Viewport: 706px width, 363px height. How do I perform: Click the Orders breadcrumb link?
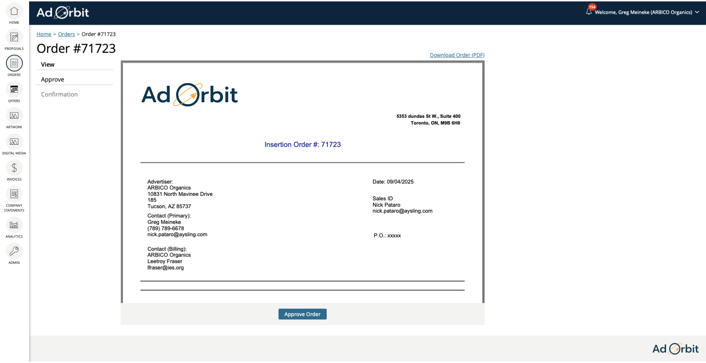66,34
